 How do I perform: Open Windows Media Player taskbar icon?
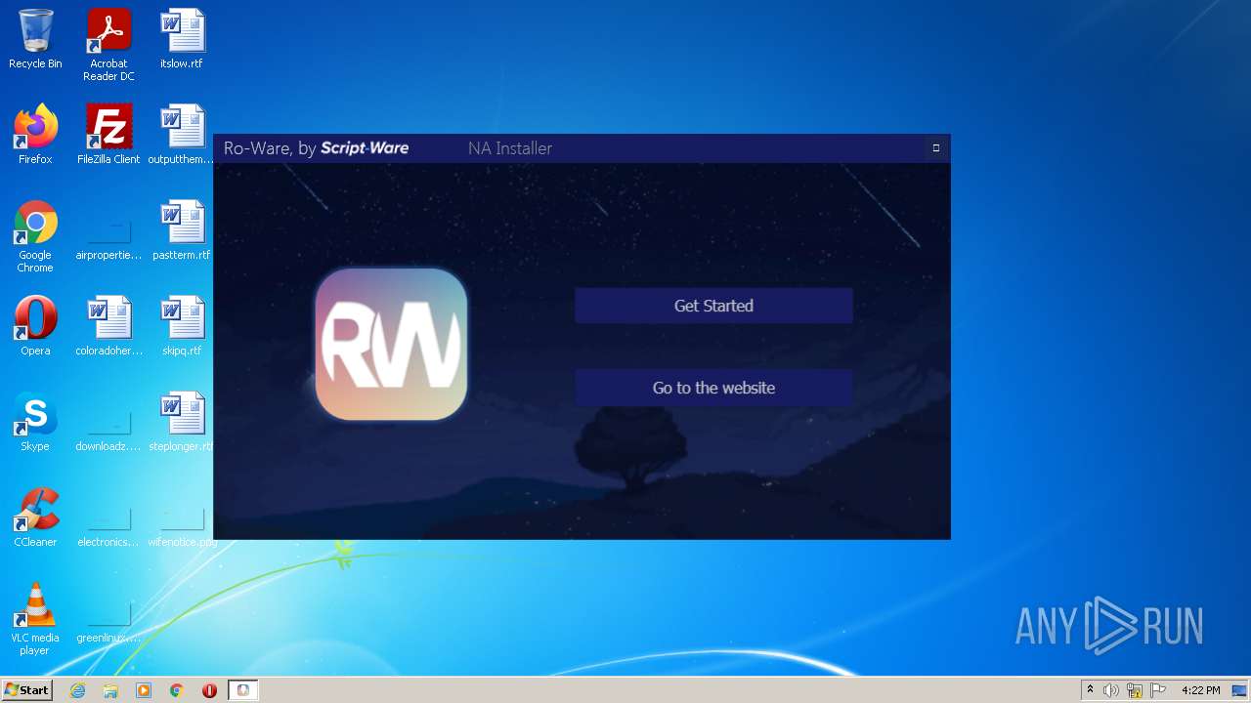click(144, 690)
